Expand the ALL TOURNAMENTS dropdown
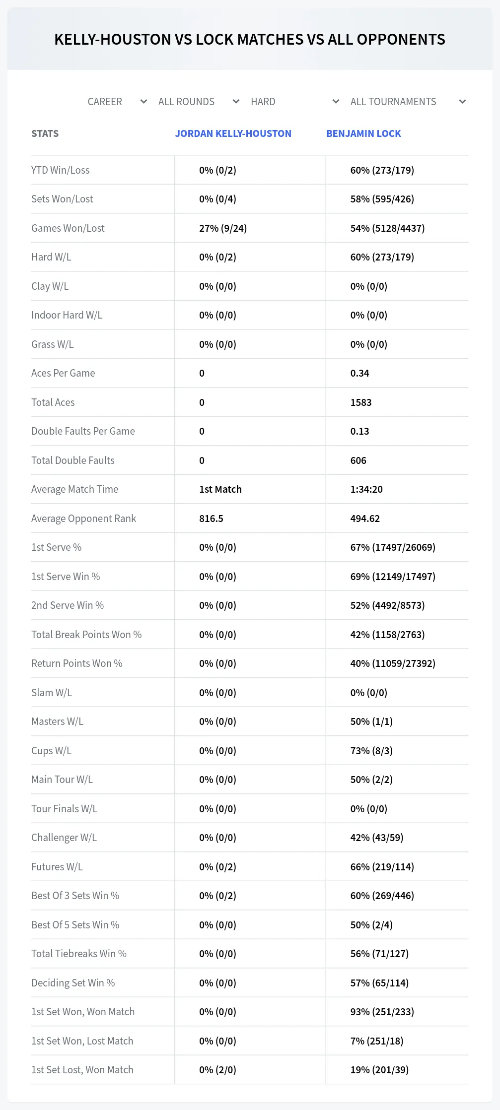This screenshot has width=500, height=1110. coord(408,102)
